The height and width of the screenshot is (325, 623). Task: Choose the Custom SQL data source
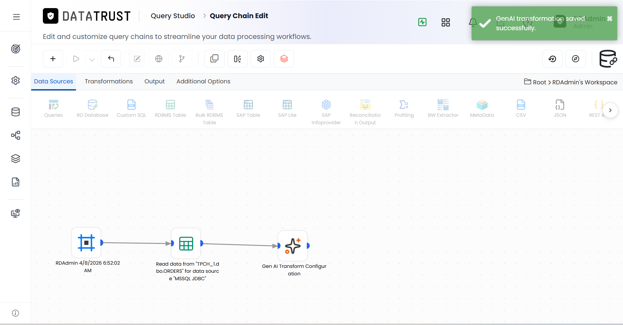click(x=131, y=109)
